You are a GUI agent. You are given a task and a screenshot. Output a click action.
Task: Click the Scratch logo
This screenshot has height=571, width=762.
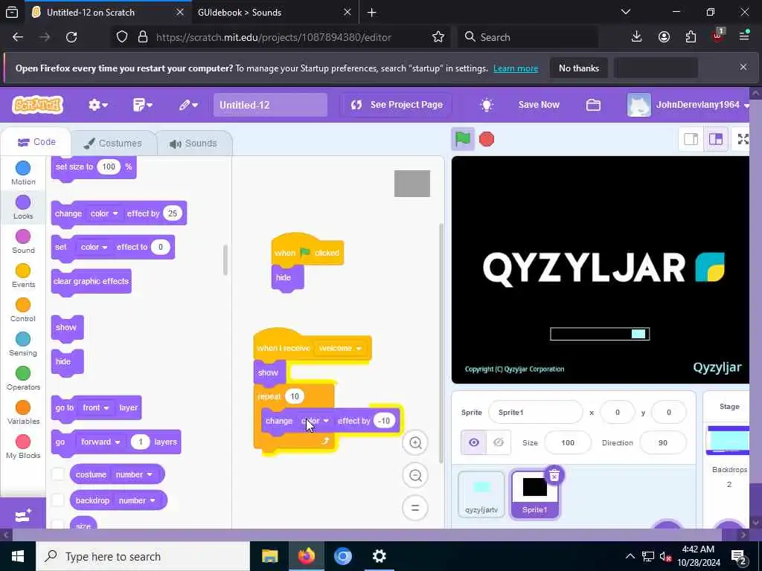(37, 104)
